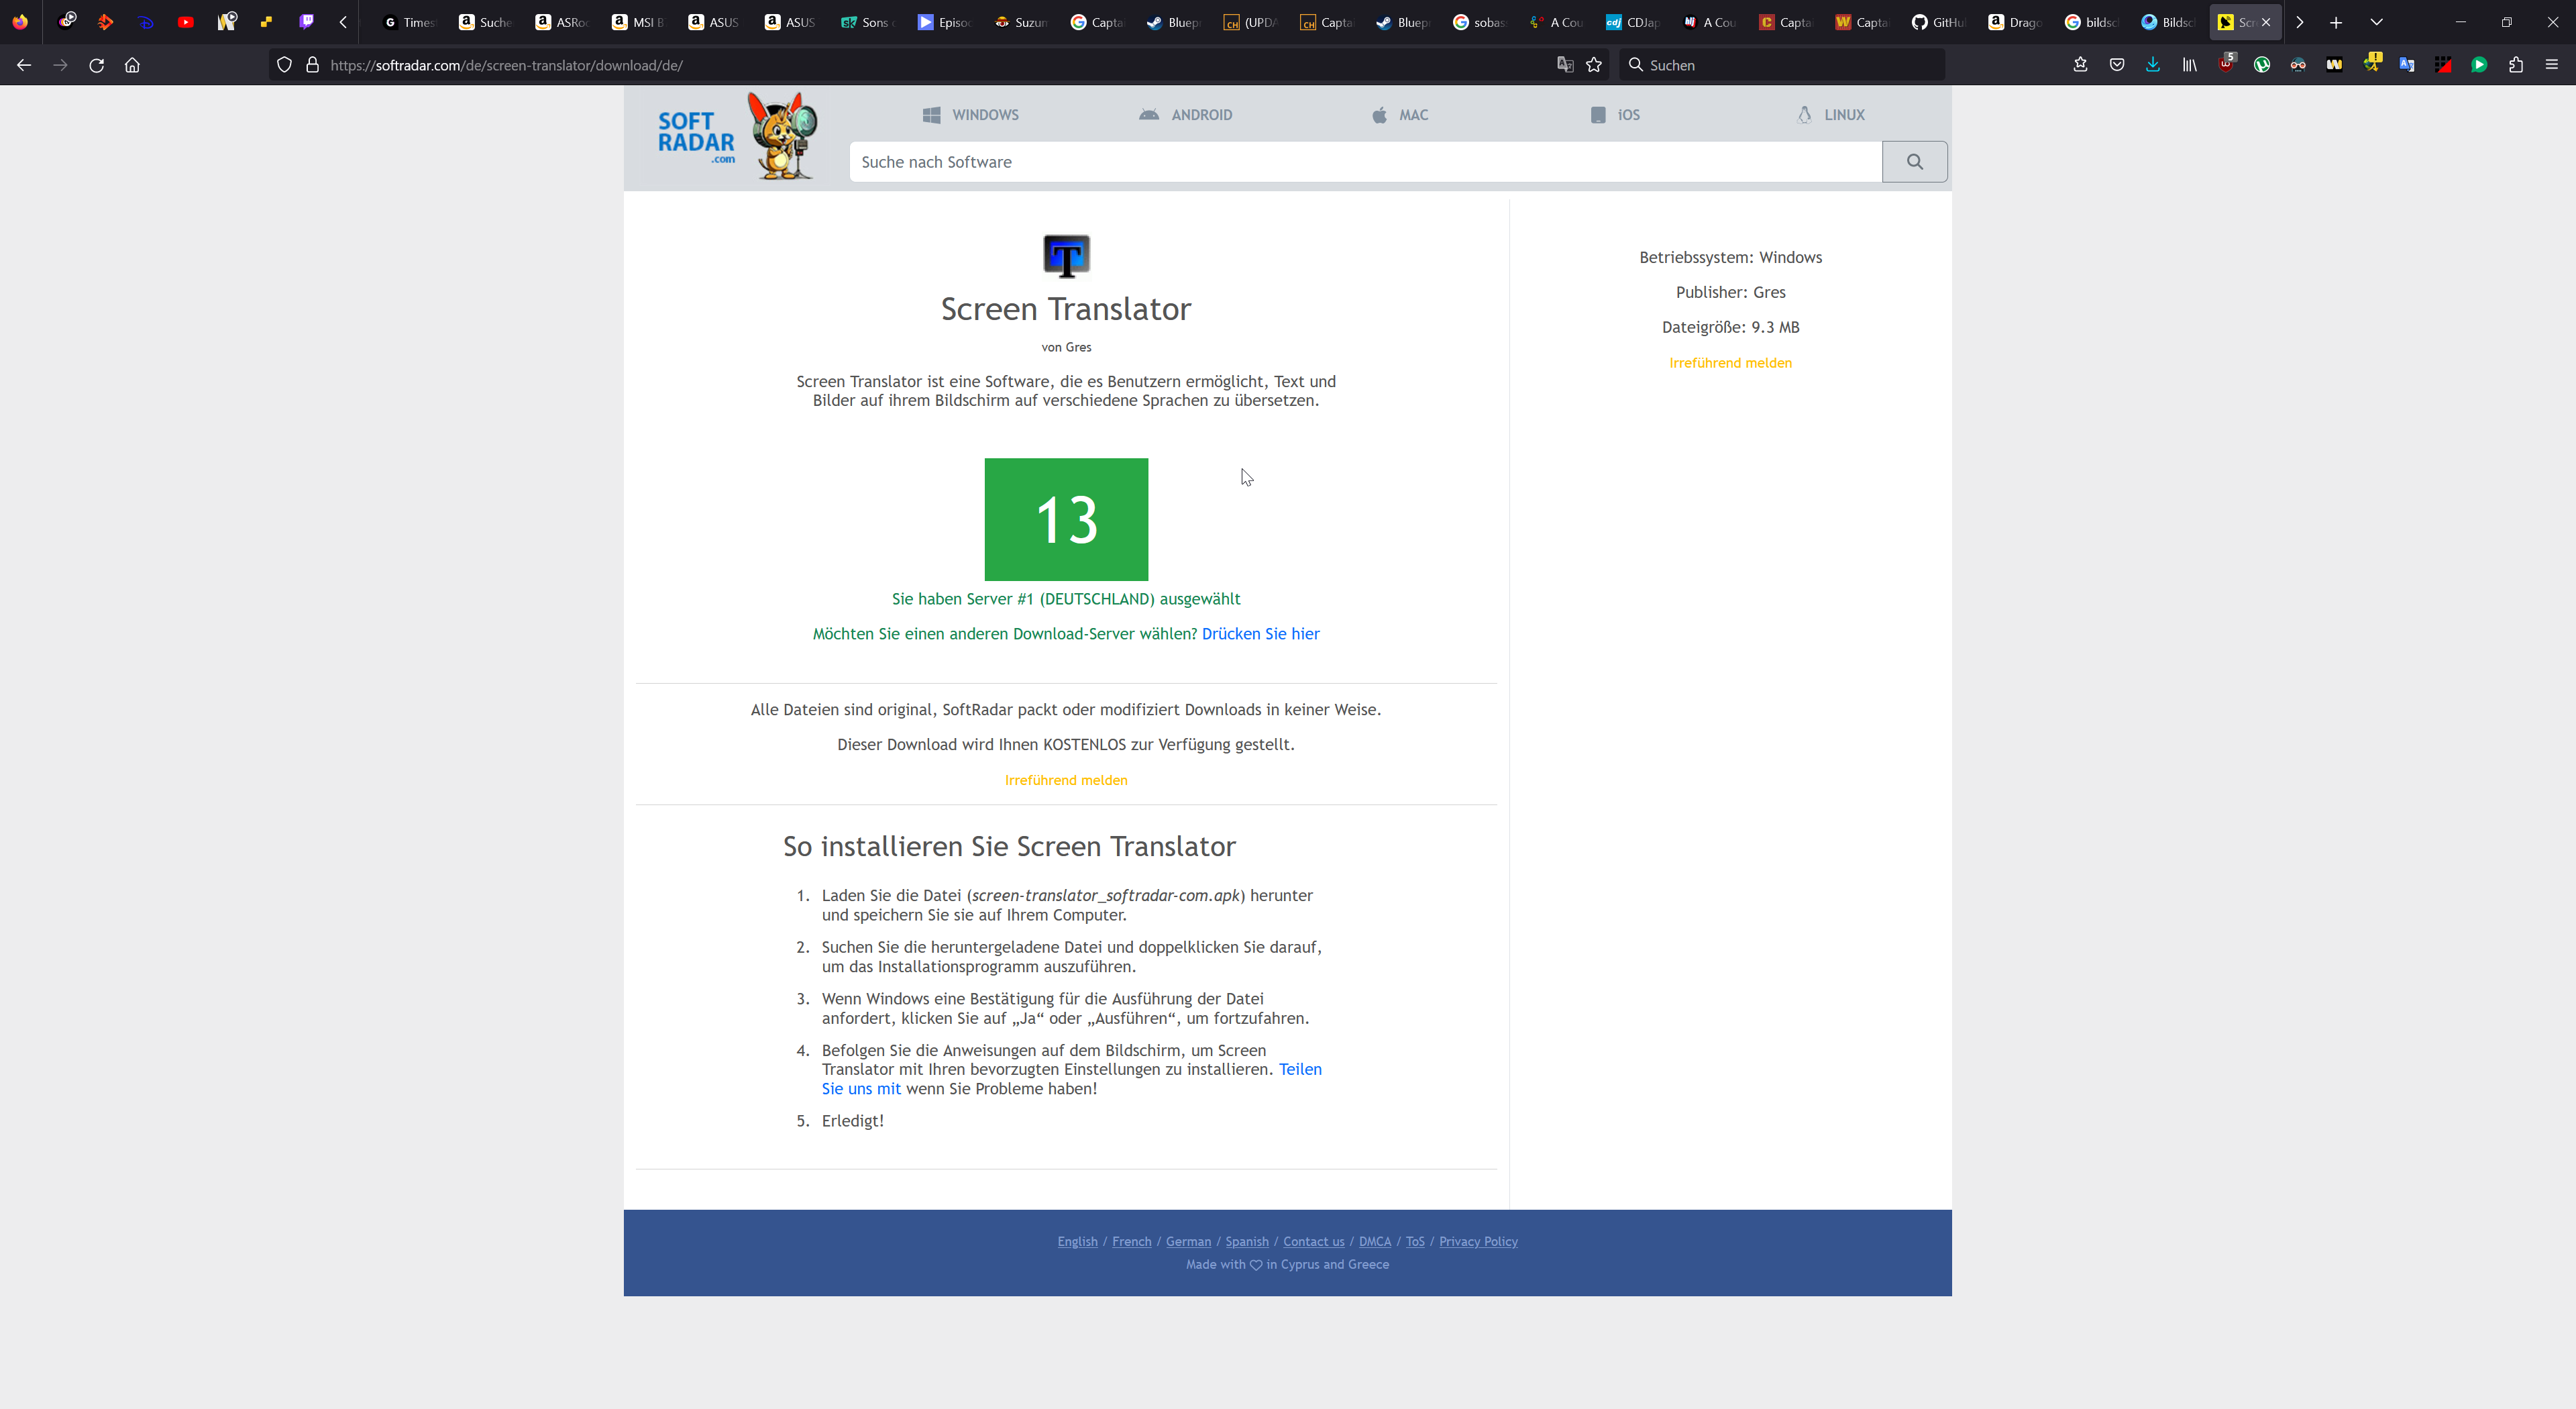
Task: Click the 'Suche nach Software' search field
Action: pyautogui.click(x=1365, y=162)
